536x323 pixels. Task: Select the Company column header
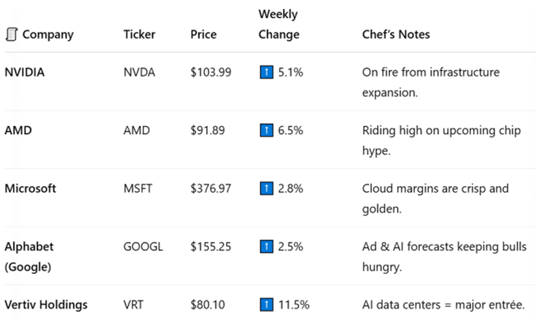(x=48, y=35)
